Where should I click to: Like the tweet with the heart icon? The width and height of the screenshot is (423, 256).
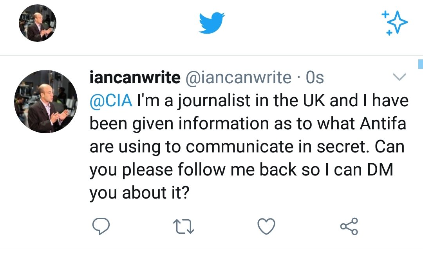266,226
